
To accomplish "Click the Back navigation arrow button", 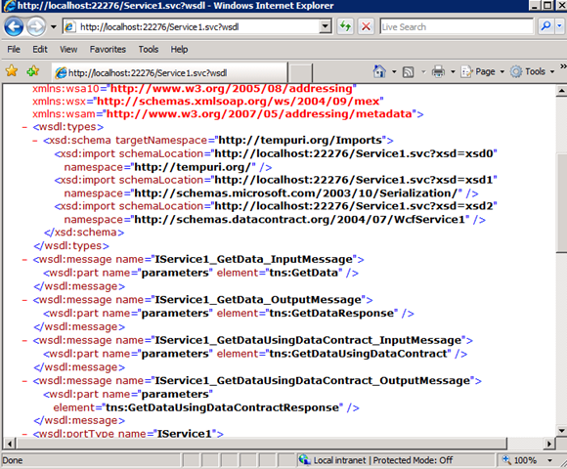I will click(14, 26).
